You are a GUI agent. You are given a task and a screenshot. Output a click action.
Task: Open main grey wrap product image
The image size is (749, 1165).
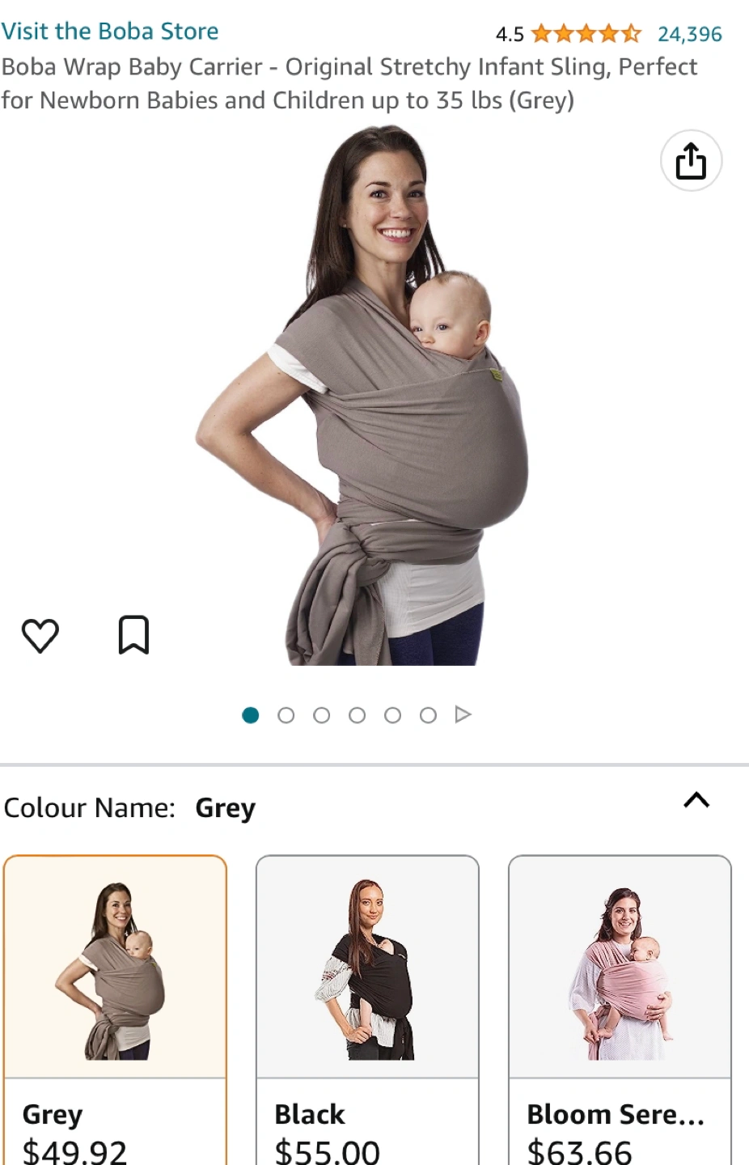[x=362, y=396]
